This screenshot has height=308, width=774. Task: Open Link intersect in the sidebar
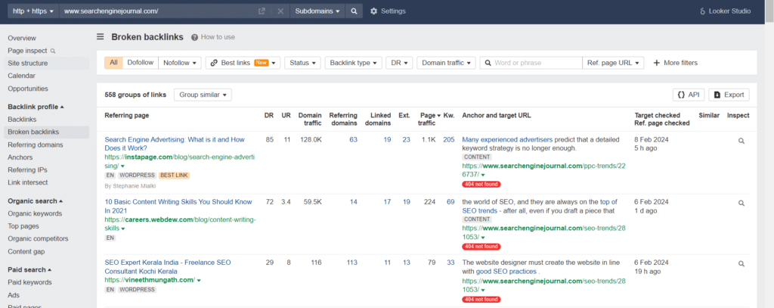tap(28, 182)
